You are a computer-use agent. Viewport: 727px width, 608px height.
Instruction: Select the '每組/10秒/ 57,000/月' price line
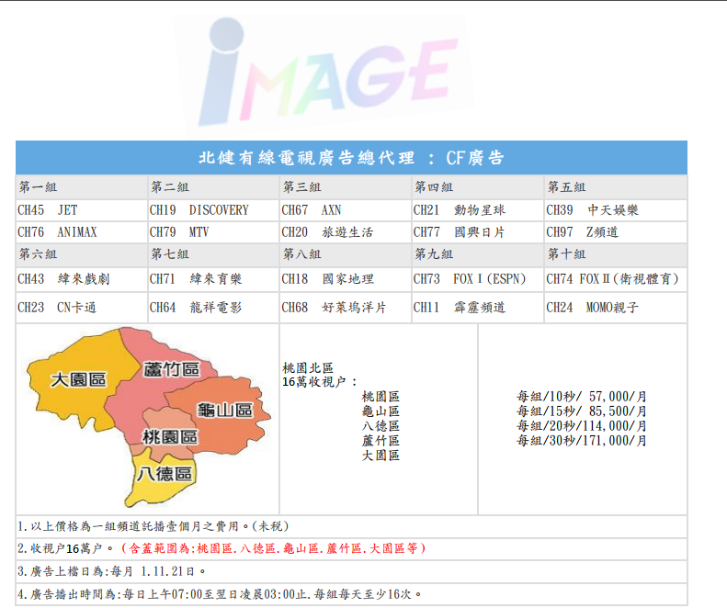pos(582,397)
